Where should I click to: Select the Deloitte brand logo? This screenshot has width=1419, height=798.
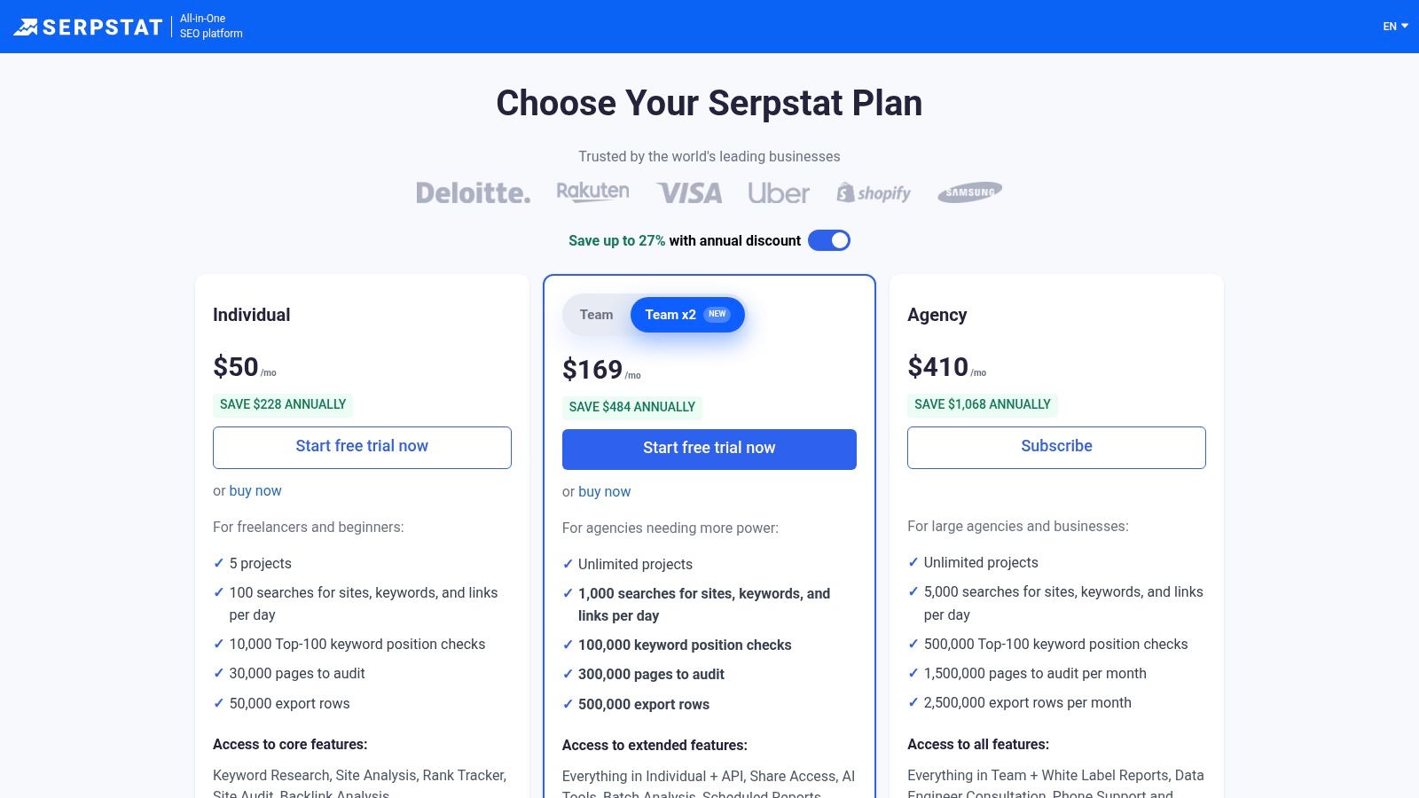[473, 192]
